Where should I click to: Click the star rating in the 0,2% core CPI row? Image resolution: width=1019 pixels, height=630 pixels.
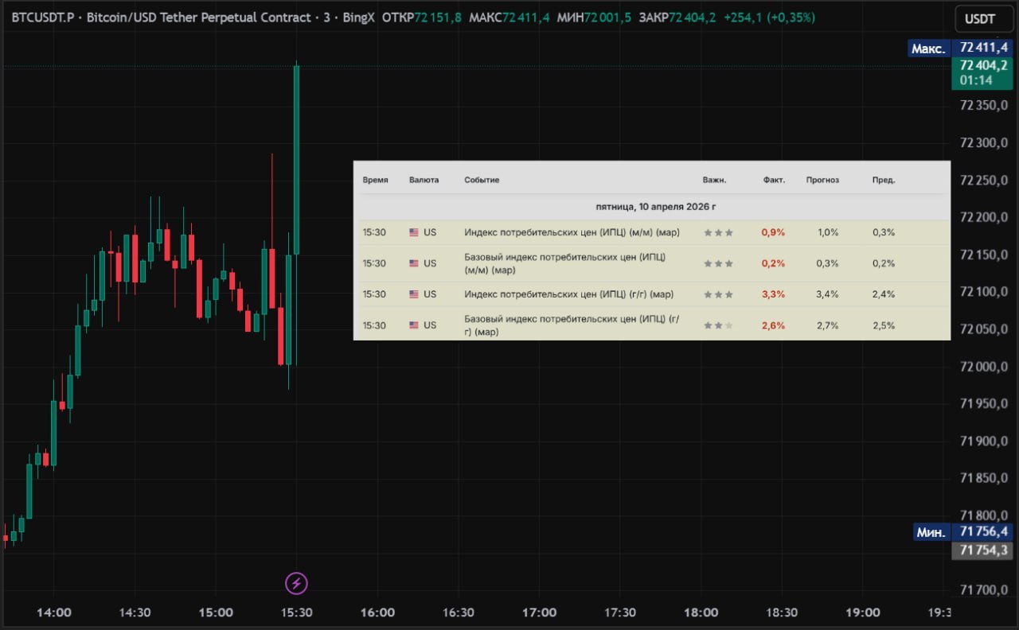pyautogui.click(x=718, y=263)
